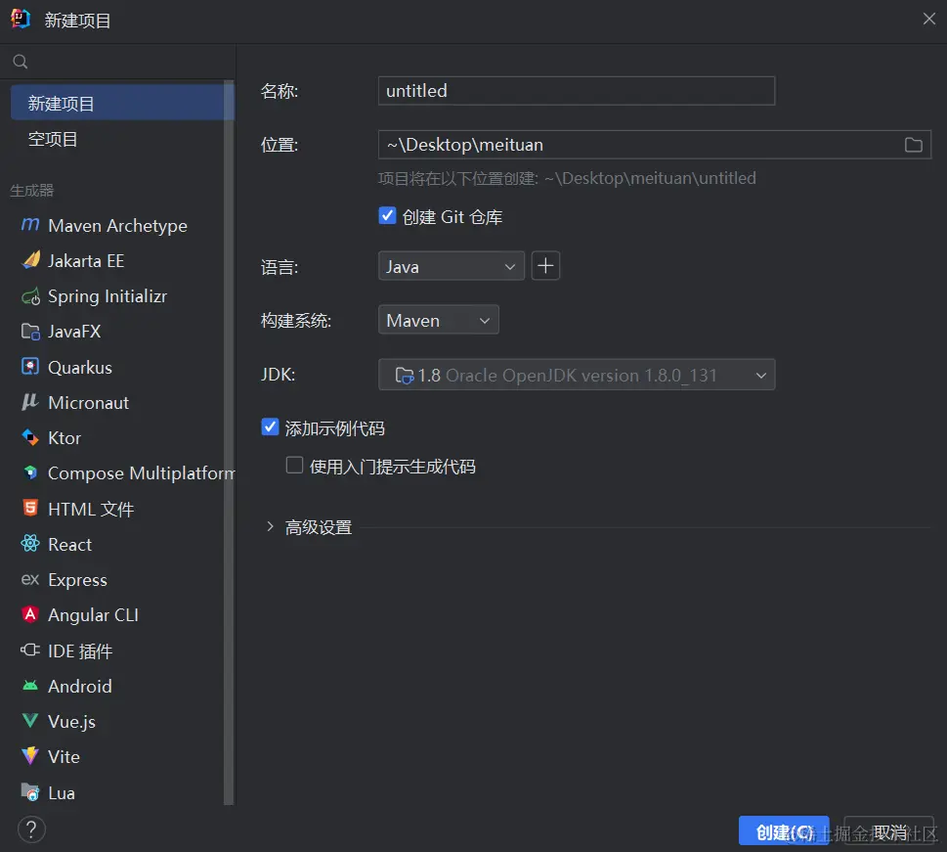Click the generator search field
The height and width of the screenshot is (852, 947).
click(118, 62)
